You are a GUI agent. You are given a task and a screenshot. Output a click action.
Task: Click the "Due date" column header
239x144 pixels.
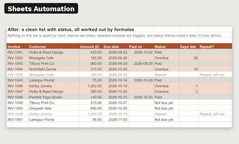tap(111, 47)
